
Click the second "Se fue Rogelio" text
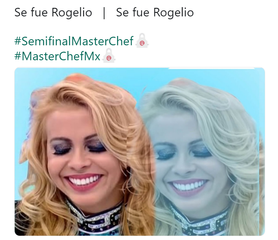pyautogui.click(x=155, y=12)
